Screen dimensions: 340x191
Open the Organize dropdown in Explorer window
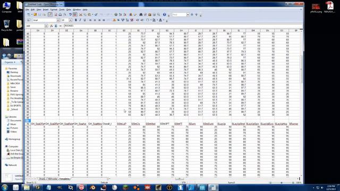(x=10, y=62)
